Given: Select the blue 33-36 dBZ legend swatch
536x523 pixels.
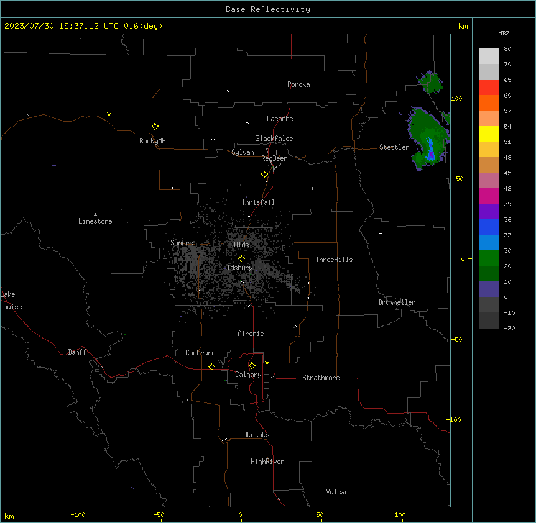Looking at the screenshot, I should 489,227.
